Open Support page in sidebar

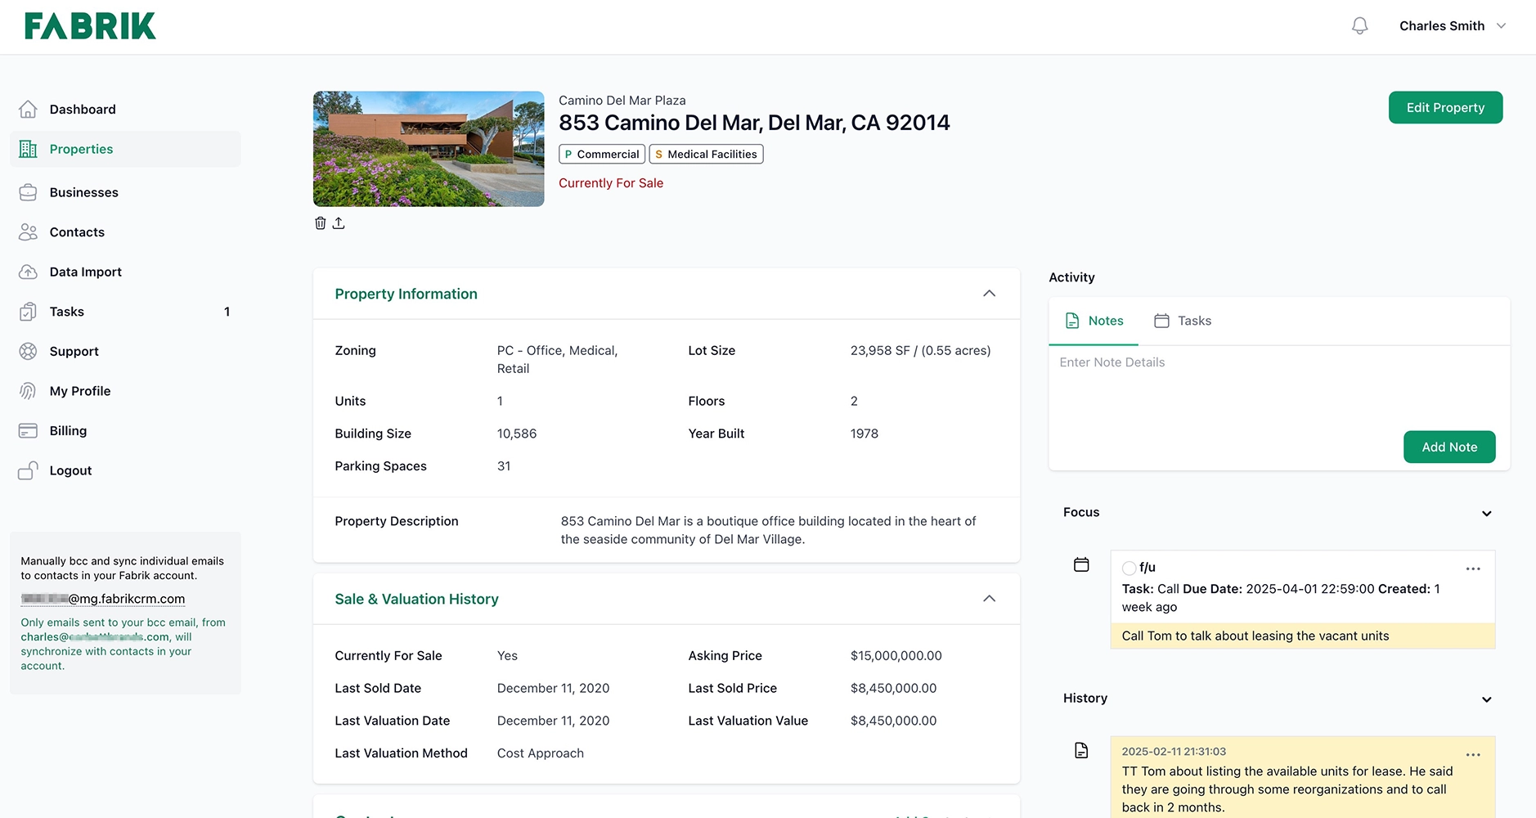(x=125, y=351)
